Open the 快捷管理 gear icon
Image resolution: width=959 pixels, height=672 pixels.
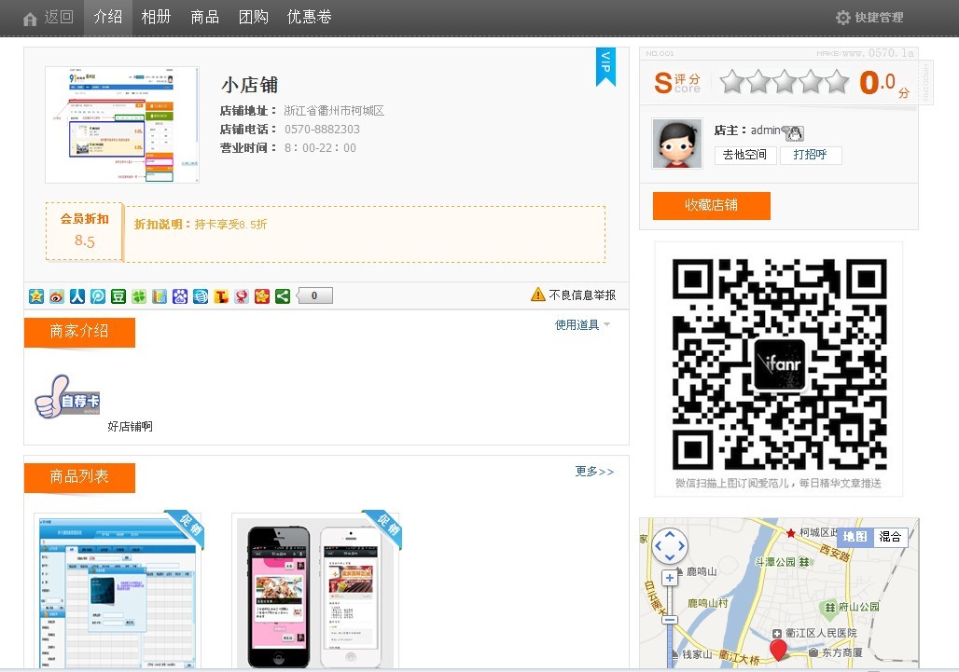point(842,17)
